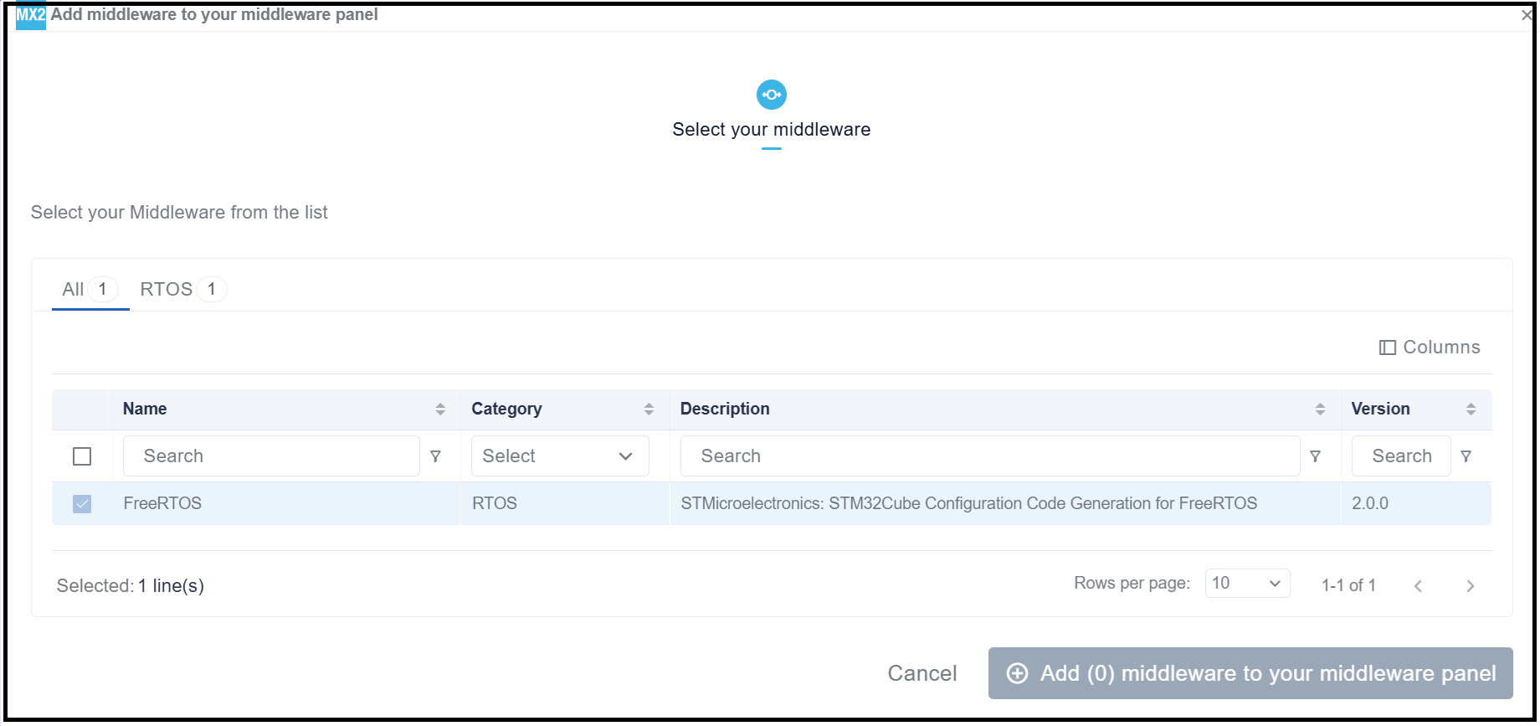Viewport: 1540px width, 726px height.
Task: Go to the next page arrow
Action: tap(1470, 585)
